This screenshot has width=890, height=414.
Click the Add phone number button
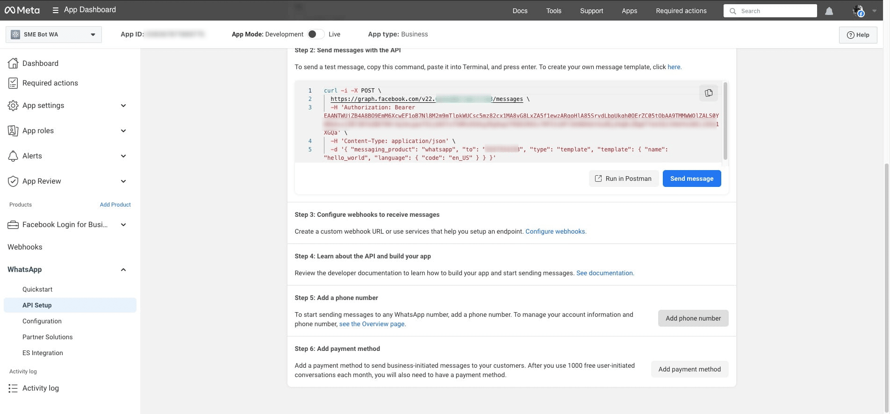click(x=693, y=318)
